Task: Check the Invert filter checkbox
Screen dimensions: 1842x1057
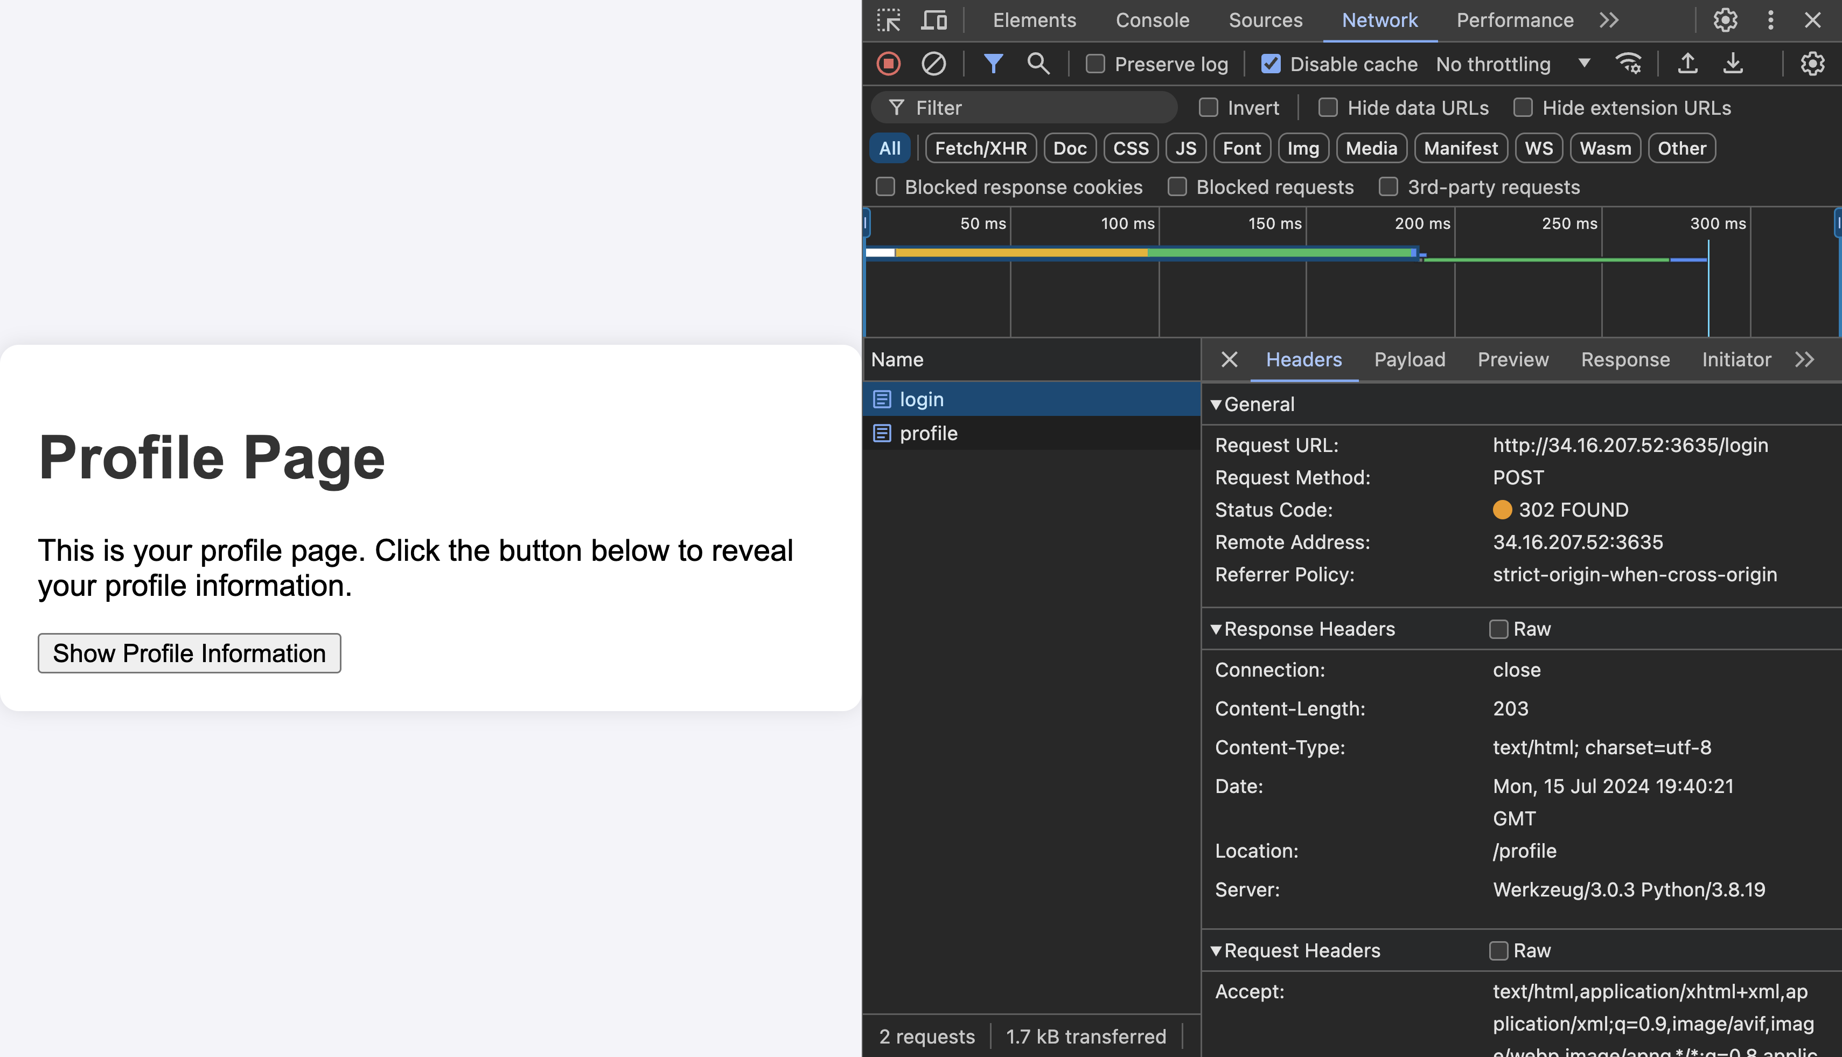Action: point(1209,107)
